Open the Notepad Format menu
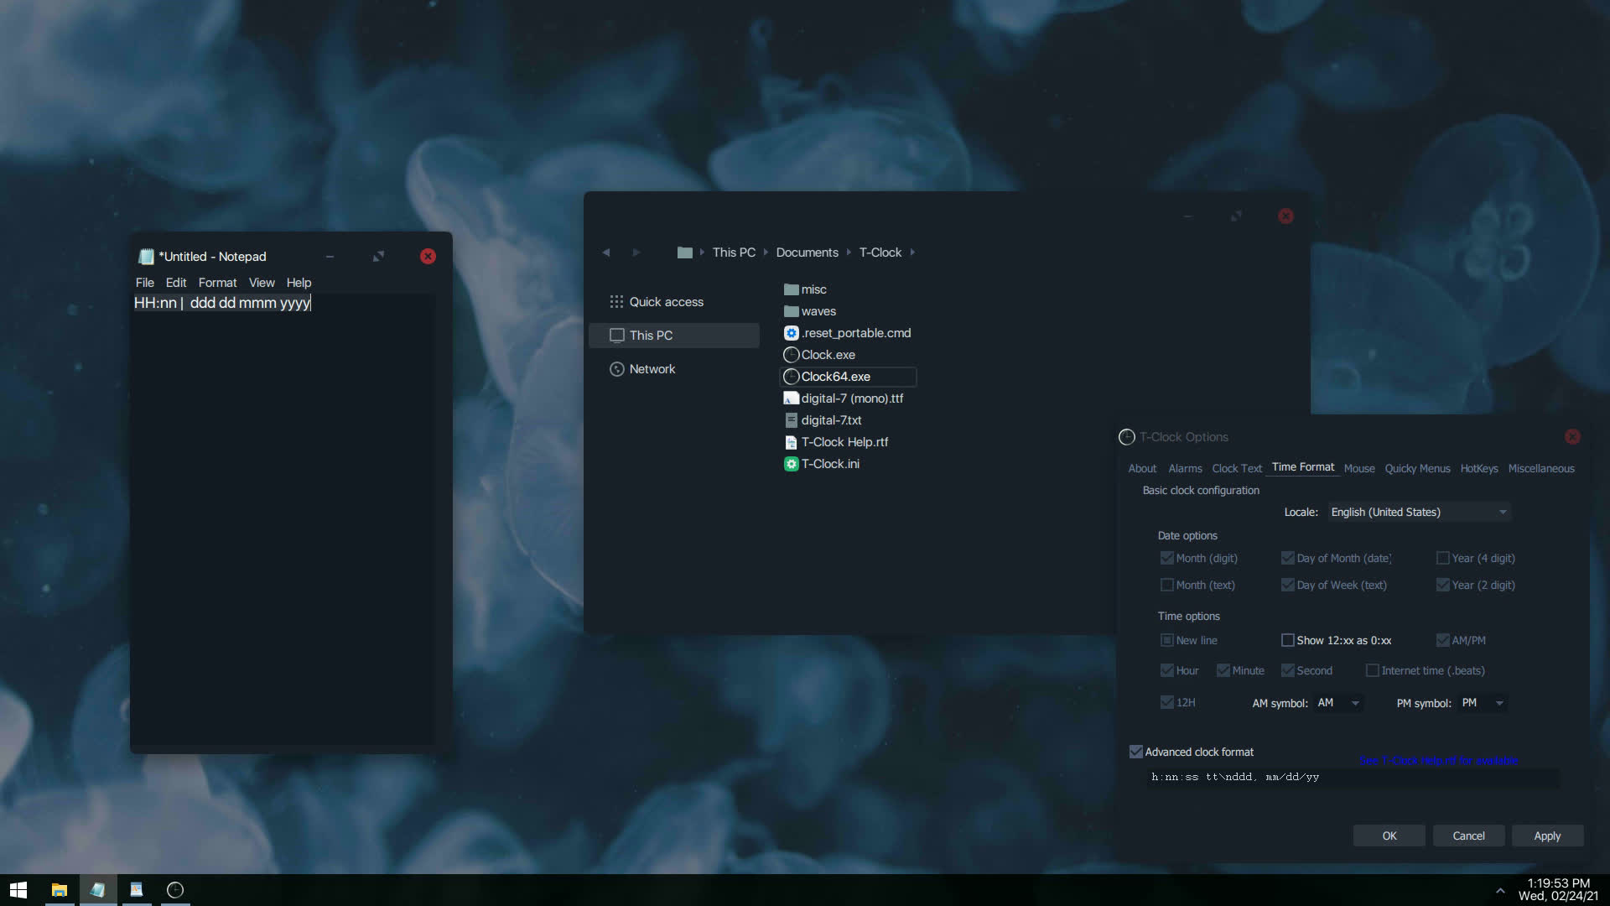This screenshot has width=1610, height=906. point(217,283)
